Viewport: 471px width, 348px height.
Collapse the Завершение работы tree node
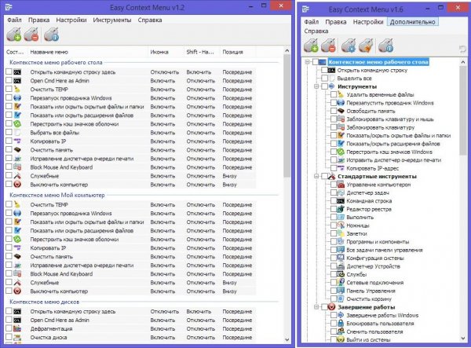click(x=316, y=307)
